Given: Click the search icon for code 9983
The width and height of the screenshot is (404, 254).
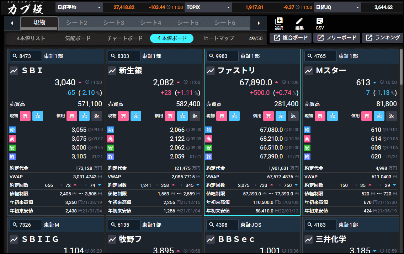Looking at the screenshot, I should coord(212,56).
